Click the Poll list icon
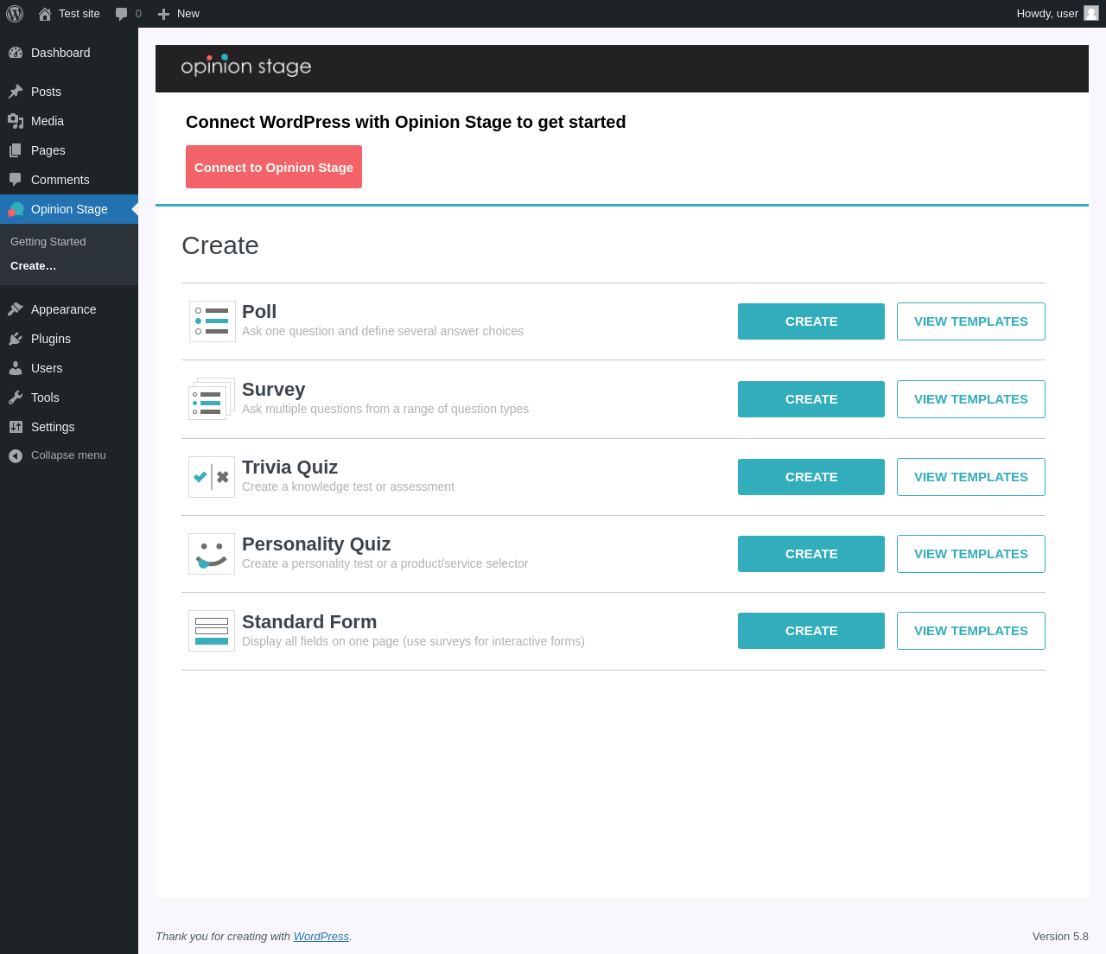The height and width of the screenshot is (954, 1106). (213, 321)
